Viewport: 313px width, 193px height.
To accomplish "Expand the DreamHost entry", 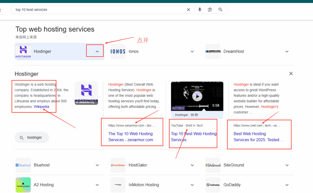I will [x=287, y=51].
